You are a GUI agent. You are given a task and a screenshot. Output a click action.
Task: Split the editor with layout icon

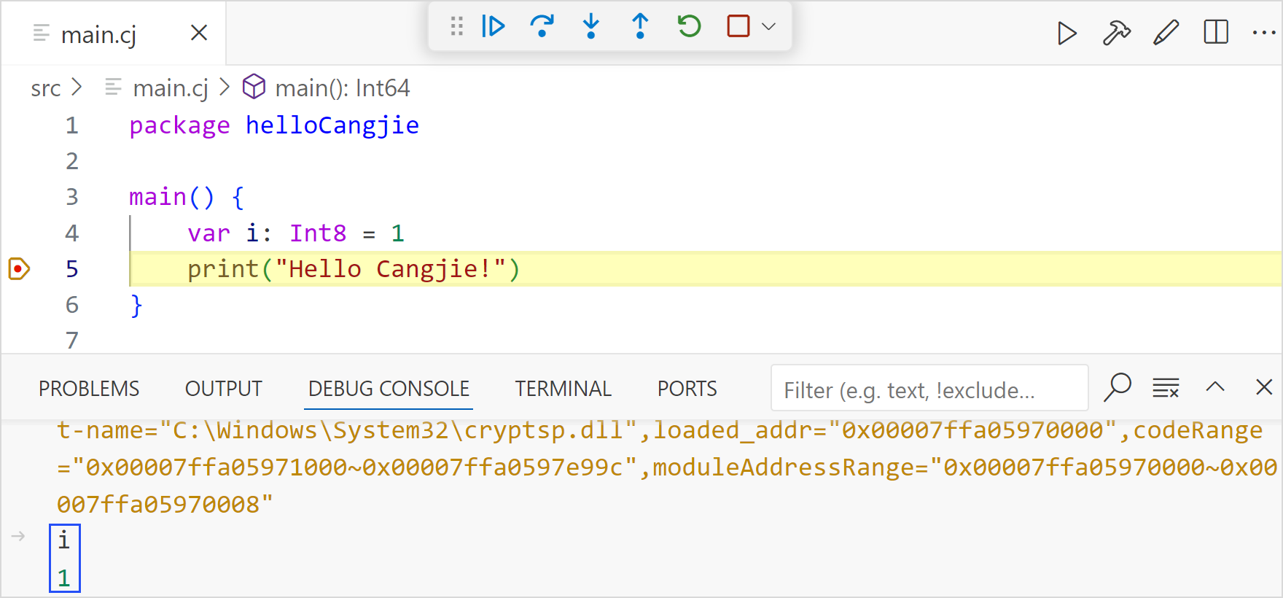click(x=1215, y=33)
